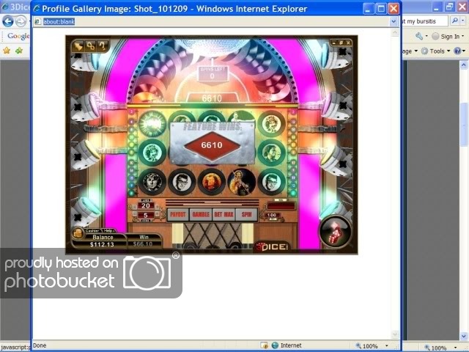Click the rightmost green portrait in the middle reel row

pos(272,152)
